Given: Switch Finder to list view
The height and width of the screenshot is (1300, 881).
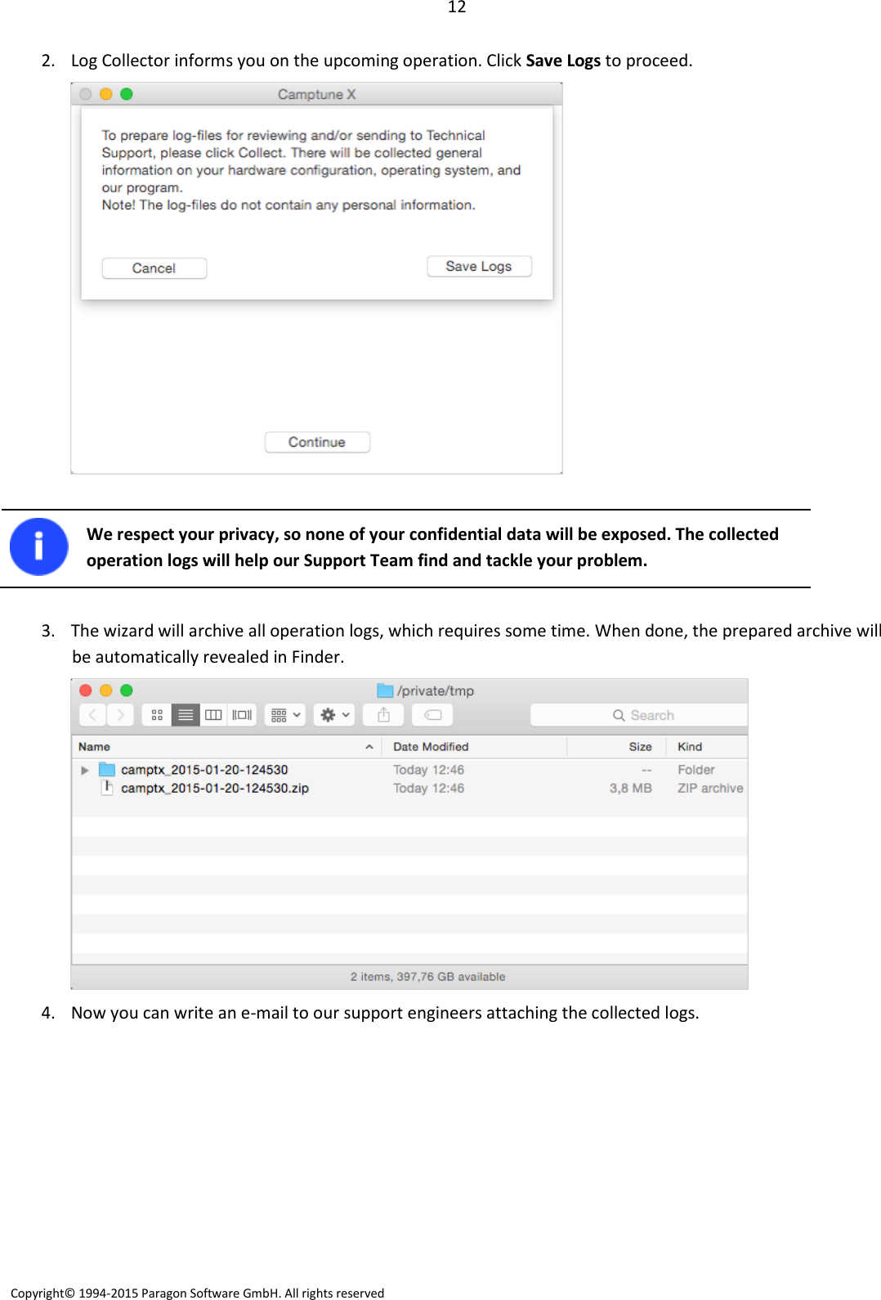Looking at the screenshot, I should coord(186,715).
